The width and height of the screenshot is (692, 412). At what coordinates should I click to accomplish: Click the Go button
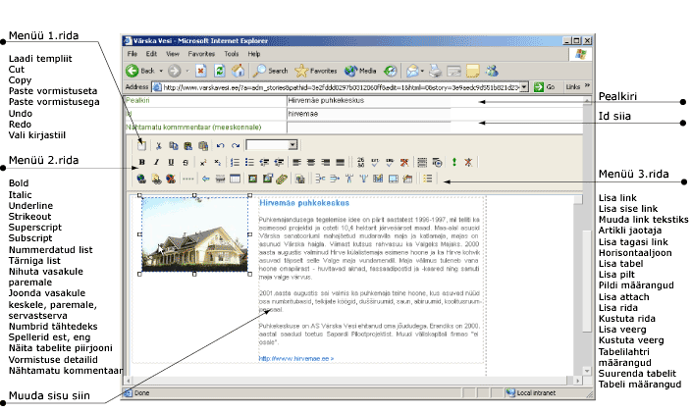pos(544,87)
